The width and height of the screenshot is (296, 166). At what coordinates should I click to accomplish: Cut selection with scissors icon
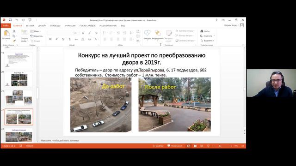click(x=14, y=31)
